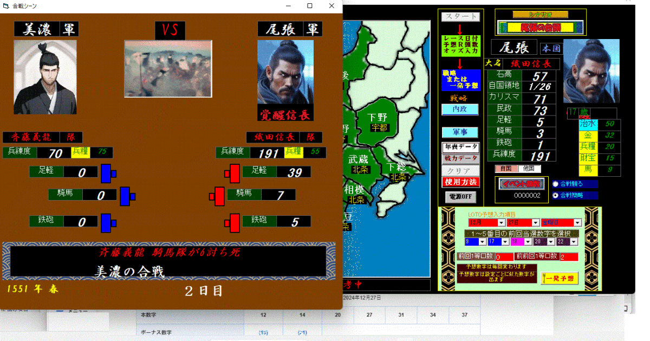Open 年表データ
650x341 pixels.
point(460,147)
